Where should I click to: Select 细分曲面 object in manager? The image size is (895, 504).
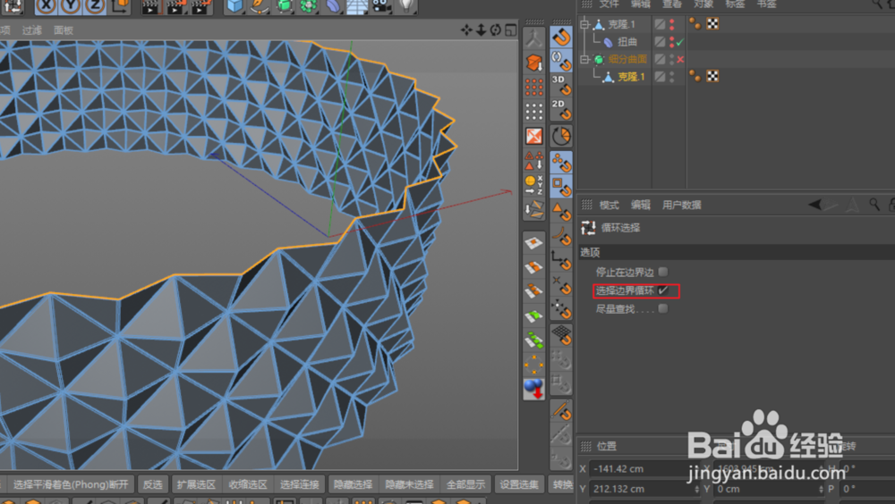(x=627, y=59)
